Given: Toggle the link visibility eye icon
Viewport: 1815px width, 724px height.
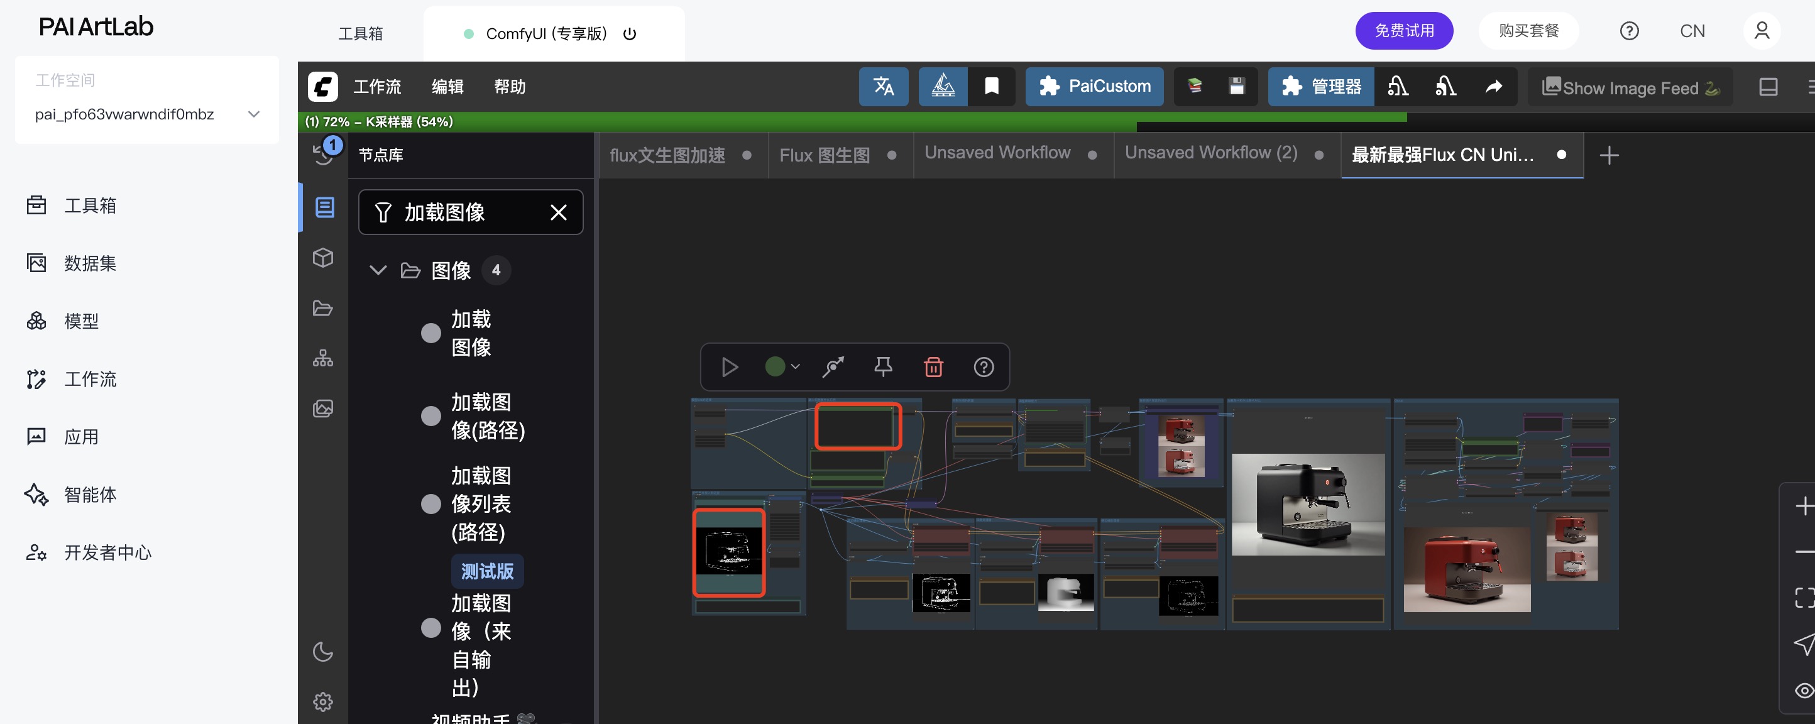Looking at the screenshot, I should [1804, 690].
